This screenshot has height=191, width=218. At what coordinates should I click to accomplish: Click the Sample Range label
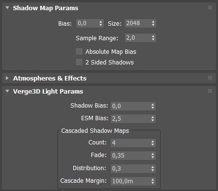click(97, 38)
